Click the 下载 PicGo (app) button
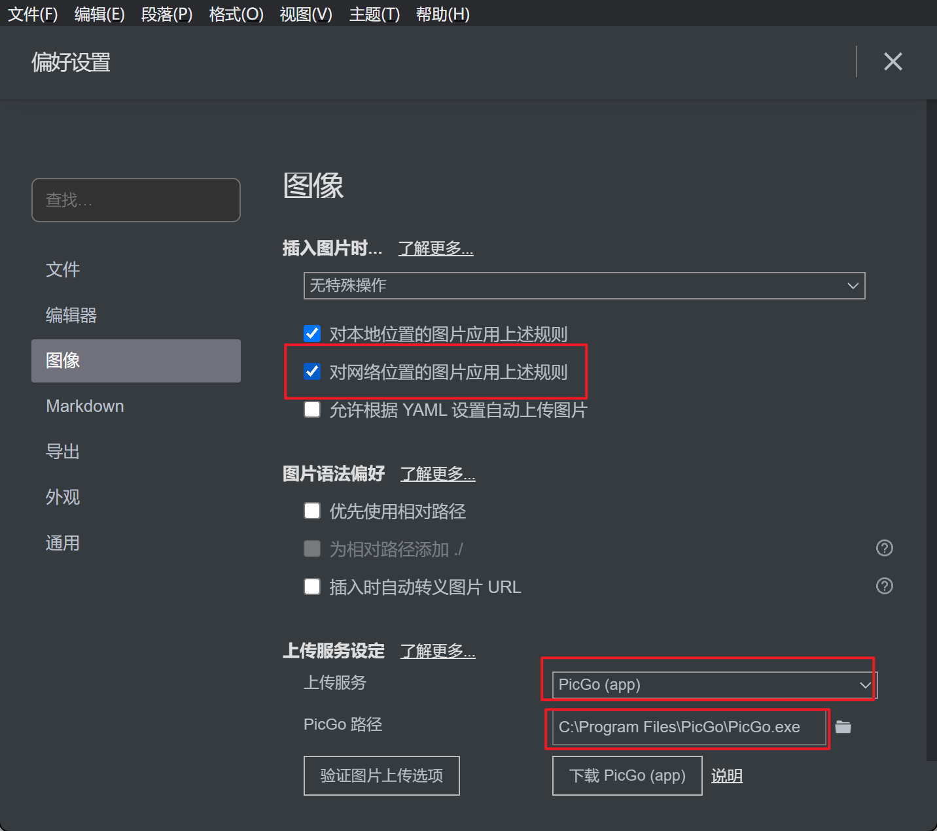 click(x=627, y=775)
